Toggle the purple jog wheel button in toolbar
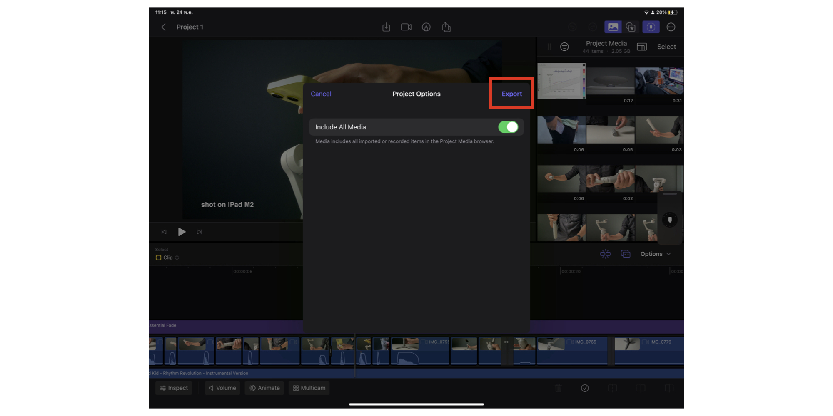Viewport: 833px width, 416px height. (651, 27)
